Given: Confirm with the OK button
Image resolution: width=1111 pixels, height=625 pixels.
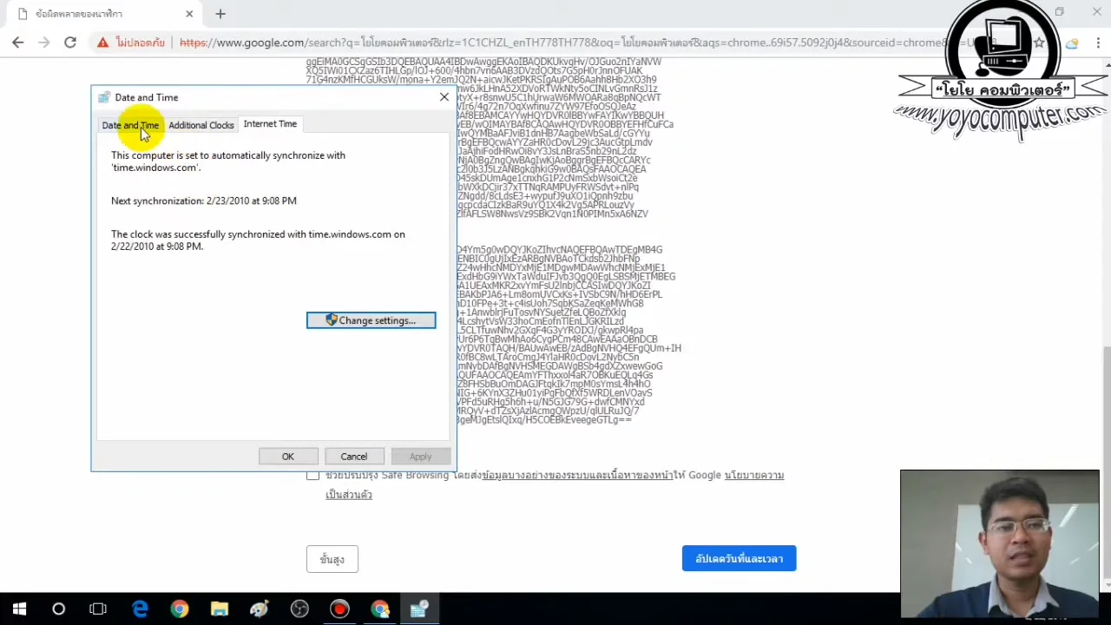Looking at the screenshot, I should [x=287, y=456].
